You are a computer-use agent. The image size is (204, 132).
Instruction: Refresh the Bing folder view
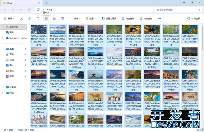tap(30, 10)
